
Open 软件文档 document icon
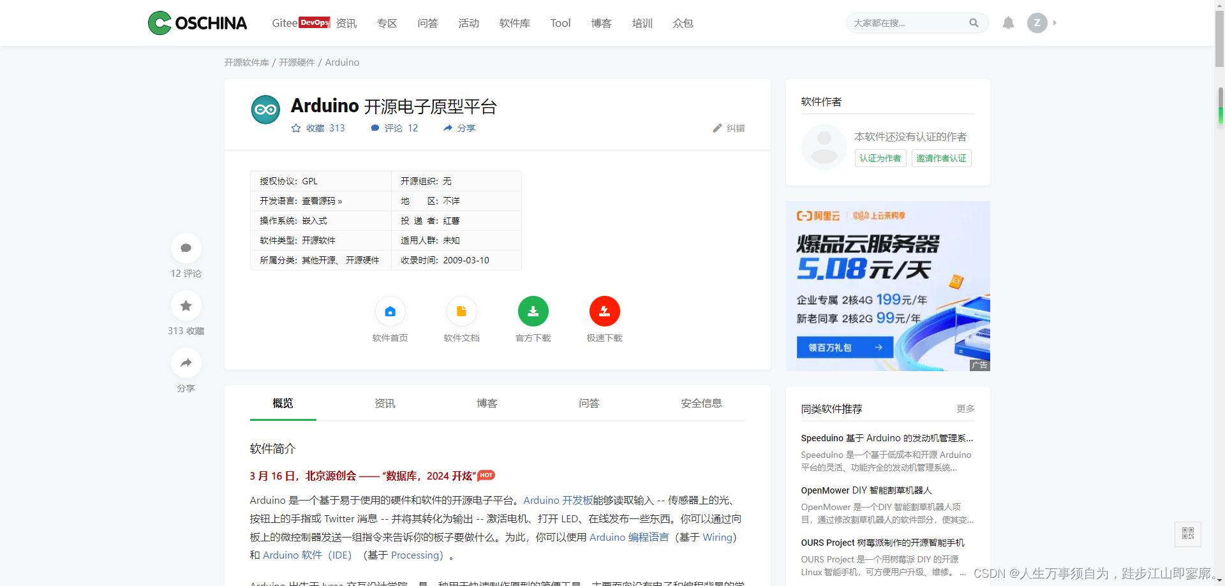pyautogui.click(x=462, y=311)
